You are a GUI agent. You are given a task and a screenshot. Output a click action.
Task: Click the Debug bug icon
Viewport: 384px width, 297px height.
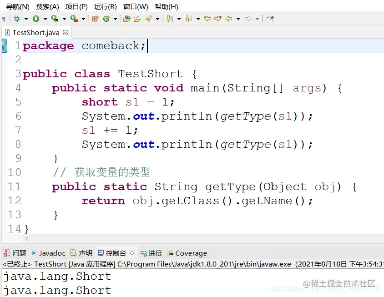coord(17,19)
